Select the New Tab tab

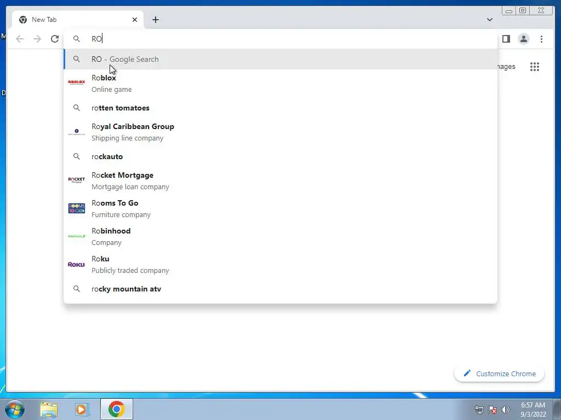click(78, 20)
